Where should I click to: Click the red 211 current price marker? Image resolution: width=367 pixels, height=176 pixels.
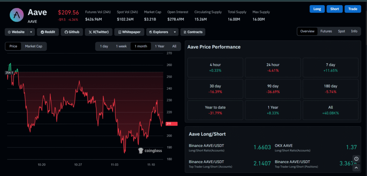click(169, 124)
